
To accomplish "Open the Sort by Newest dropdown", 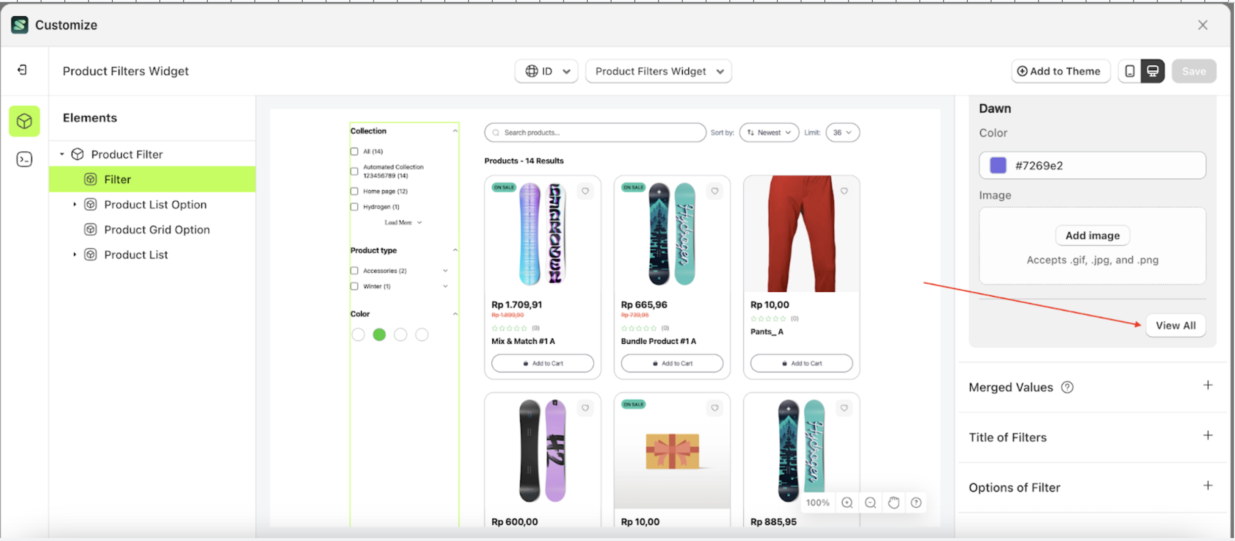I will [769, 133].
